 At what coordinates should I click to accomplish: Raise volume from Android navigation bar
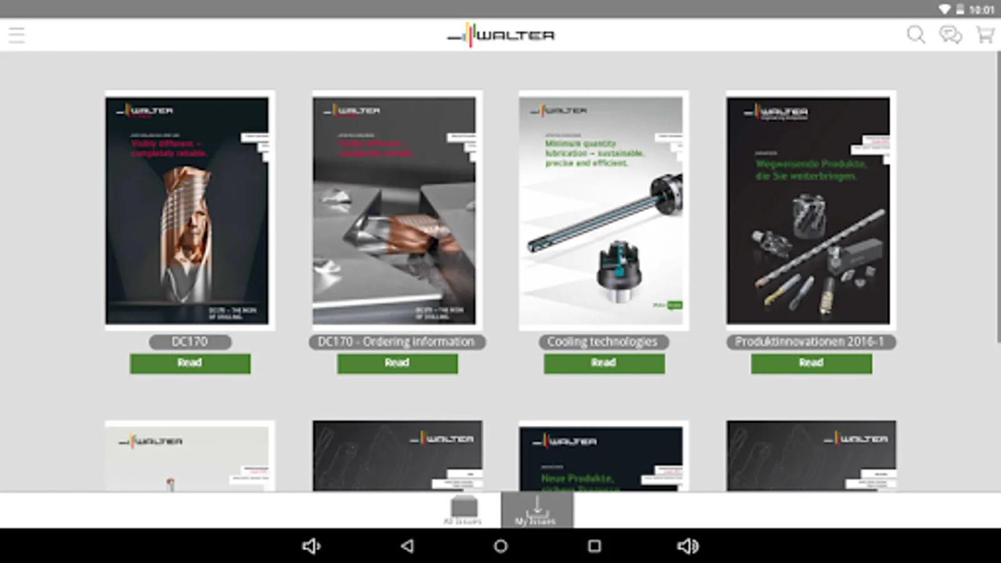pos(688,546)
